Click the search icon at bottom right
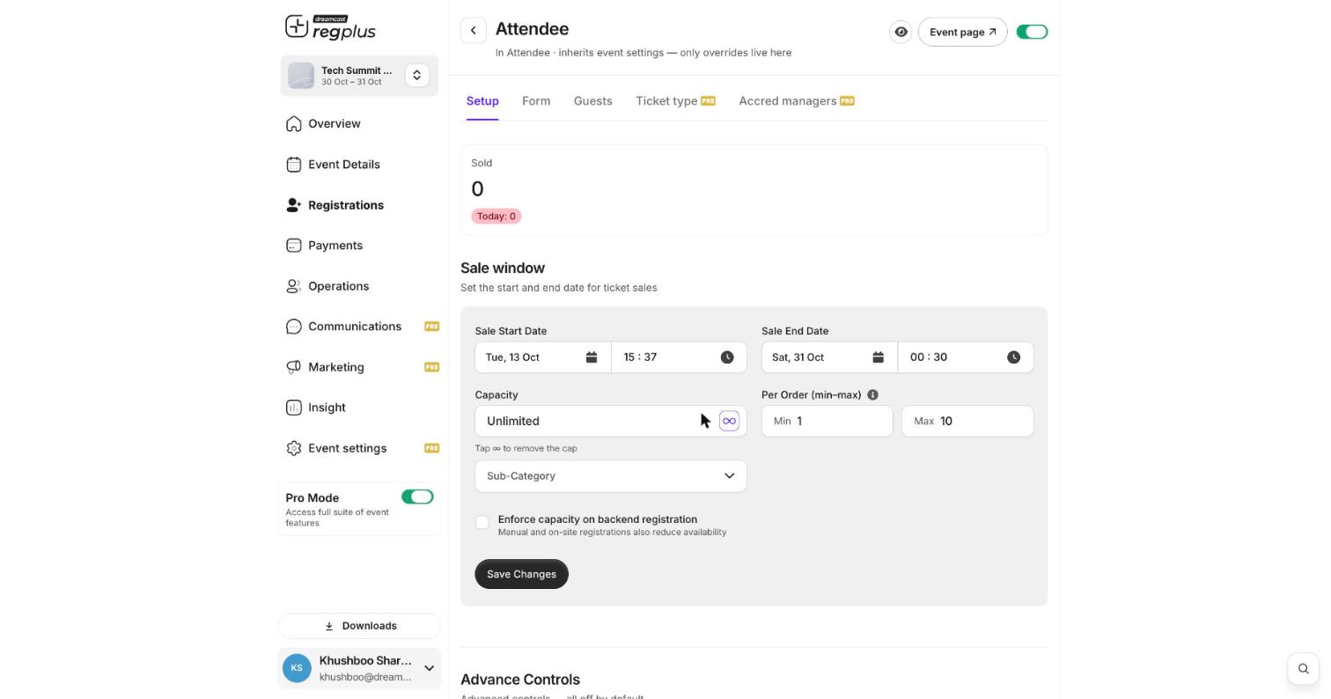 point(1304,668)
